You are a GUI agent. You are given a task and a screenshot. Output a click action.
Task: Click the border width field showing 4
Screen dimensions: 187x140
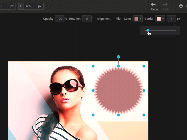pyautogui.click(x=171, y=19)
